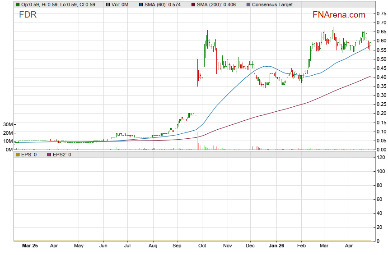The image size is (388, 255).
Task: Click the purple Consensus Target legend swatch
Action: tap(249, 5)
